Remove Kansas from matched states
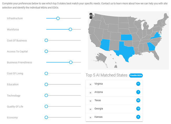 click(90, 118)
